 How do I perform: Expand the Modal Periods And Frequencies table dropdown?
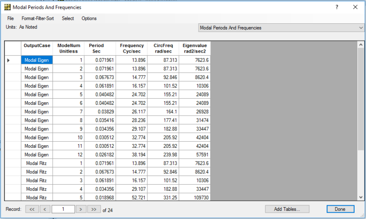click(361, 28)
